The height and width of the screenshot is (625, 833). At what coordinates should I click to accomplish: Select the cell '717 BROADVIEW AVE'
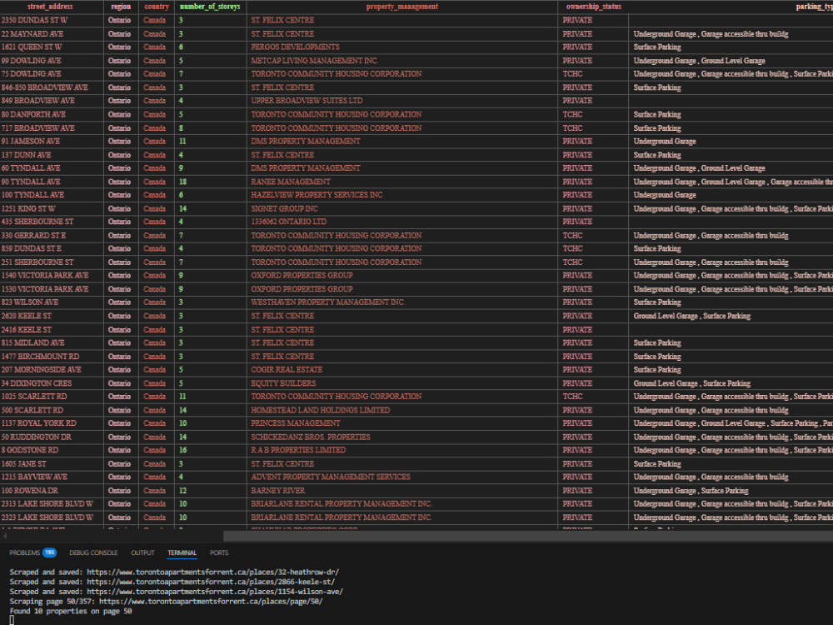52,128
